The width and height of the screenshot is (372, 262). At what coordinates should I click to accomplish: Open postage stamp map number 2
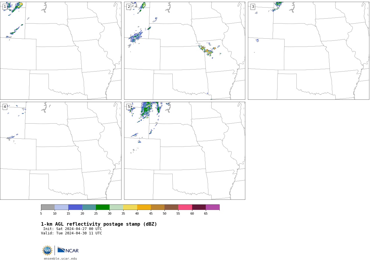[x=185, y=51]
